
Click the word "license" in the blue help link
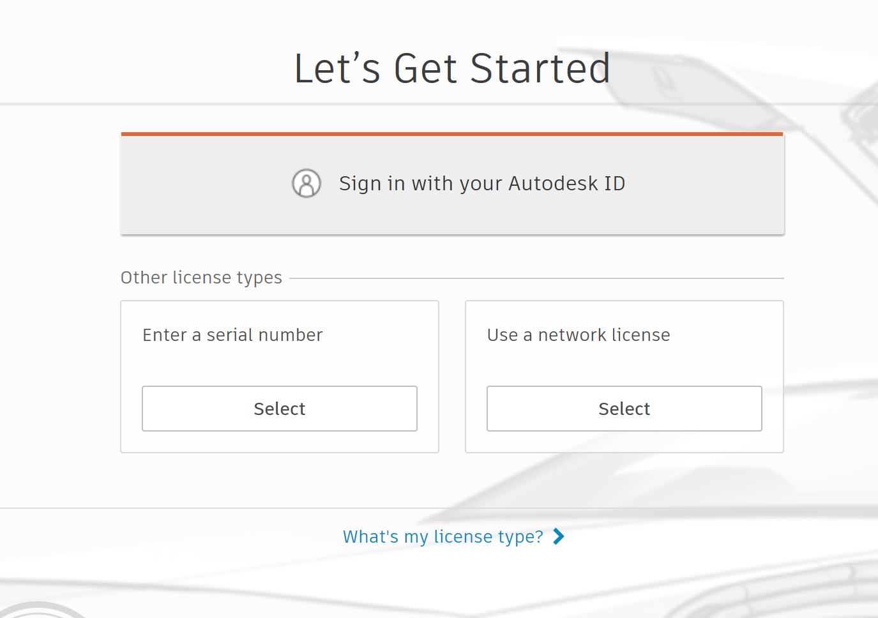(x=463, y=537)
